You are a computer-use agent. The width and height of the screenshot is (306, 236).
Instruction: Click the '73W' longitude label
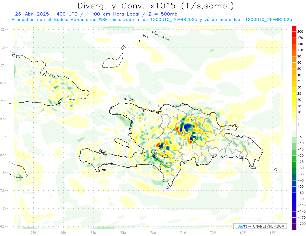[123, 232]
